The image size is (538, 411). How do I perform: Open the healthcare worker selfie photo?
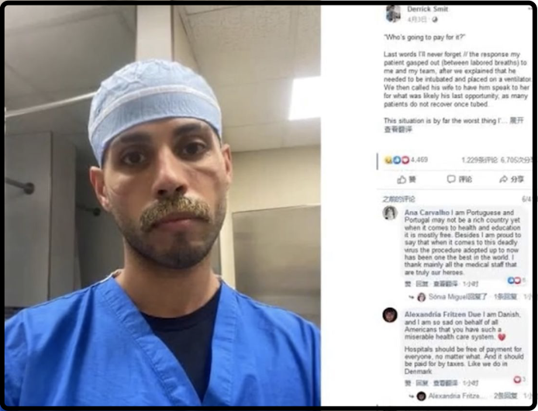pyautogui.click(x=163, y=205)
